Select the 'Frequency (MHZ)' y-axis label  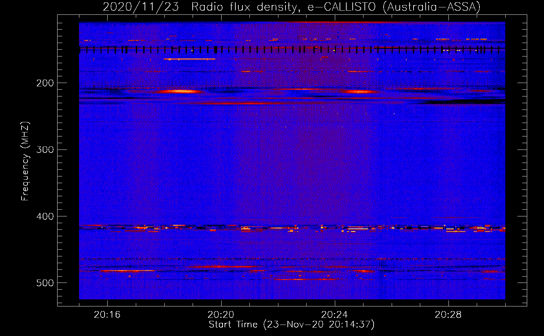coord(25,161)
